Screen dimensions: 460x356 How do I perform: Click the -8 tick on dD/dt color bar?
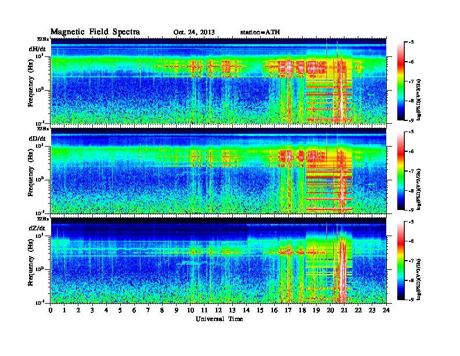(411, 191)
